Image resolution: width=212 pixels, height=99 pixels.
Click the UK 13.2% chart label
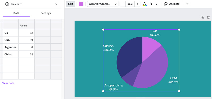tap(155, 33)
